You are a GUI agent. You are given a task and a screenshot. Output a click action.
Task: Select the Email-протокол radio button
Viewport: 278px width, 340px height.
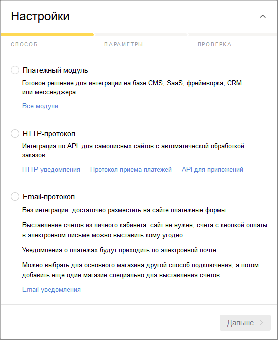15,197
